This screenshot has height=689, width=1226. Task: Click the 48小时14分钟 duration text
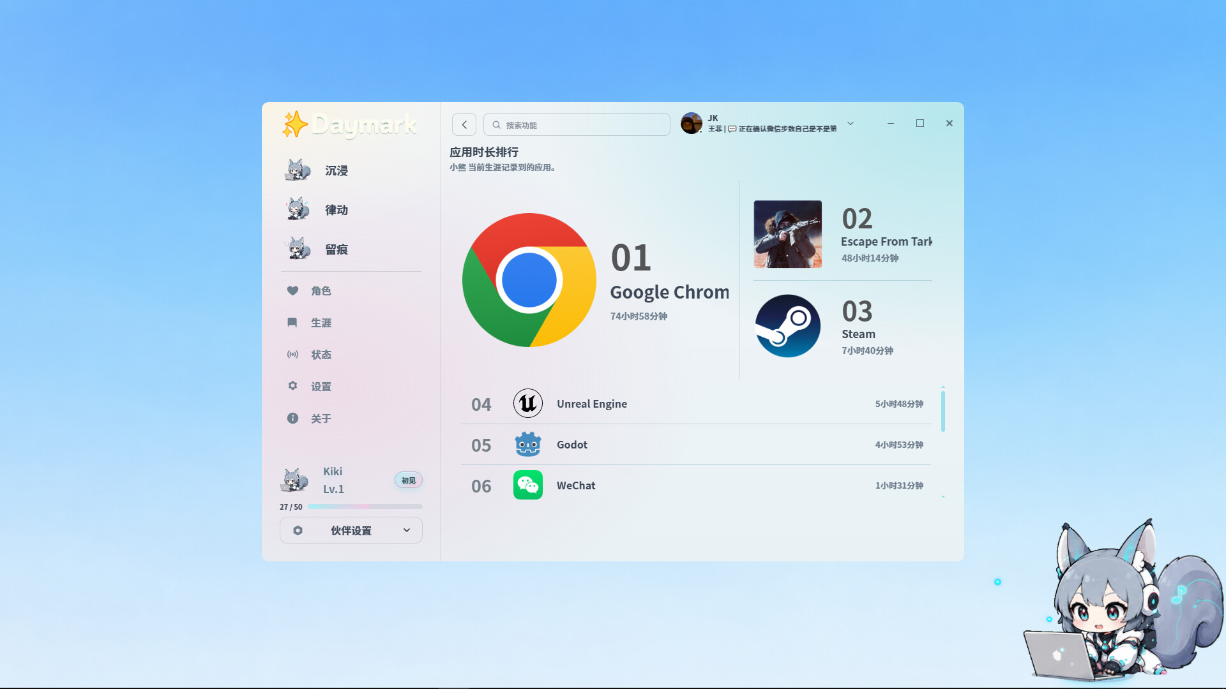pyautogui.click(x=870, y=258)
